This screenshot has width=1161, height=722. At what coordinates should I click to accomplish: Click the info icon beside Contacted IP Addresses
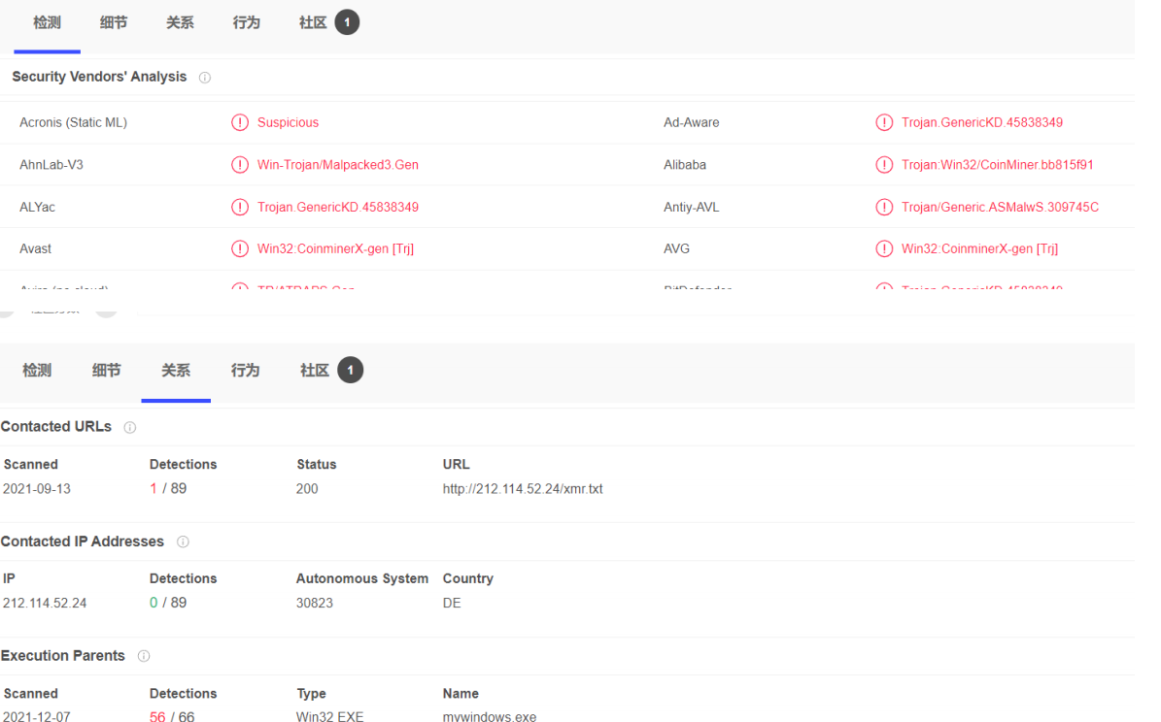(183, 542)
